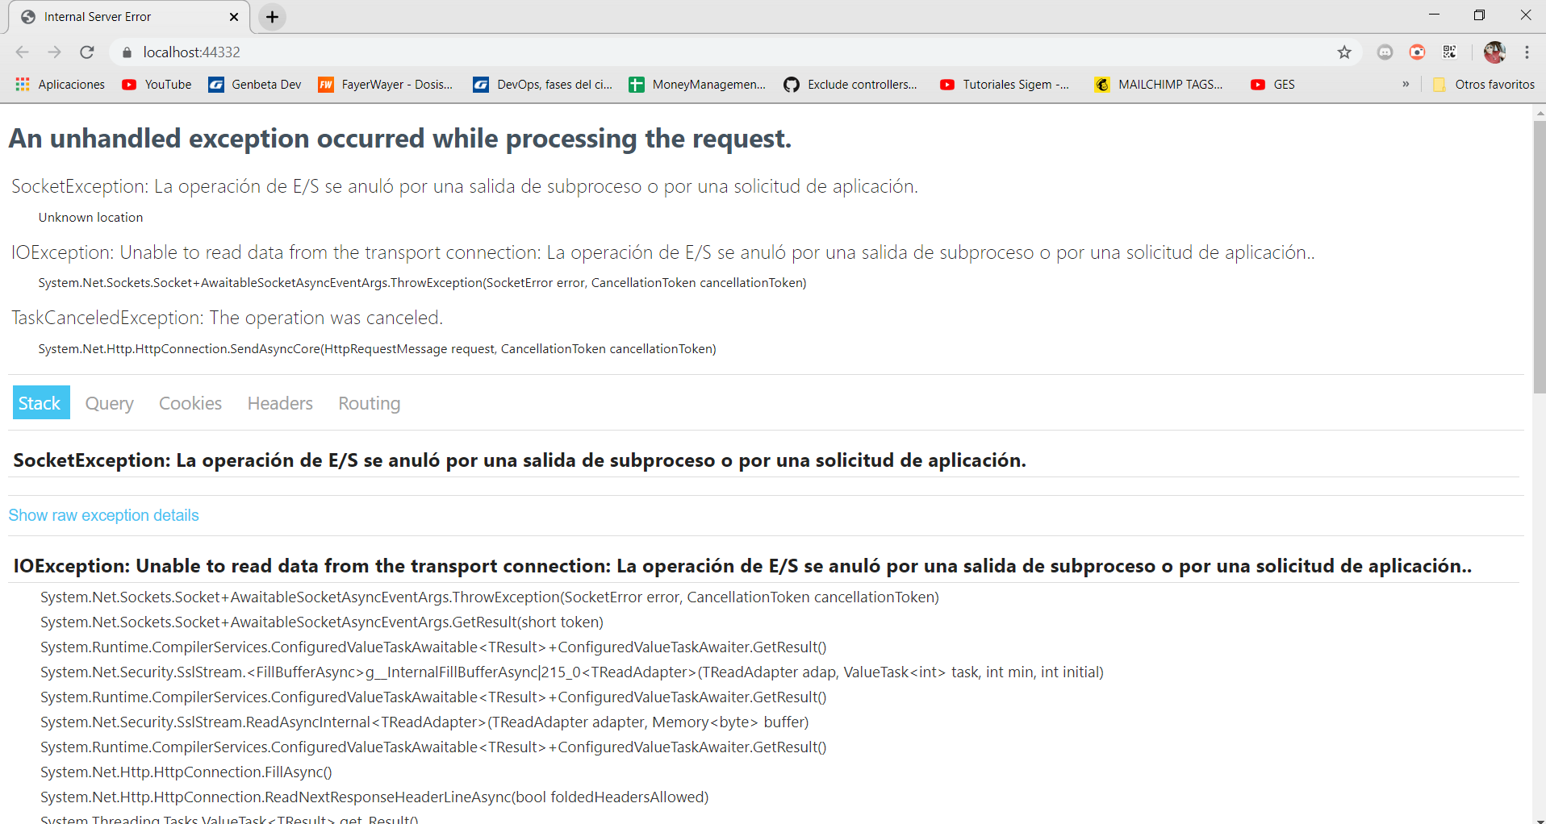Click the 'TaskCanceledException: The operation was canceled.' line
1546x824 pixels.
(x=228, y=318)
